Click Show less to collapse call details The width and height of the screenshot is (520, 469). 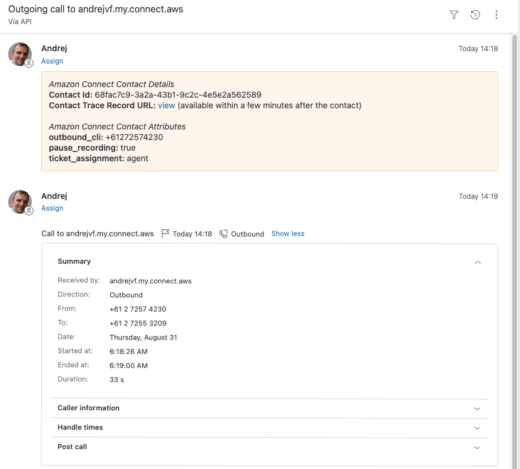[x=288, y=234]
